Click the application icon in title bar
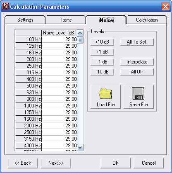Image resolution: width=172 pixels, height=173 pixels. (5, 6)
